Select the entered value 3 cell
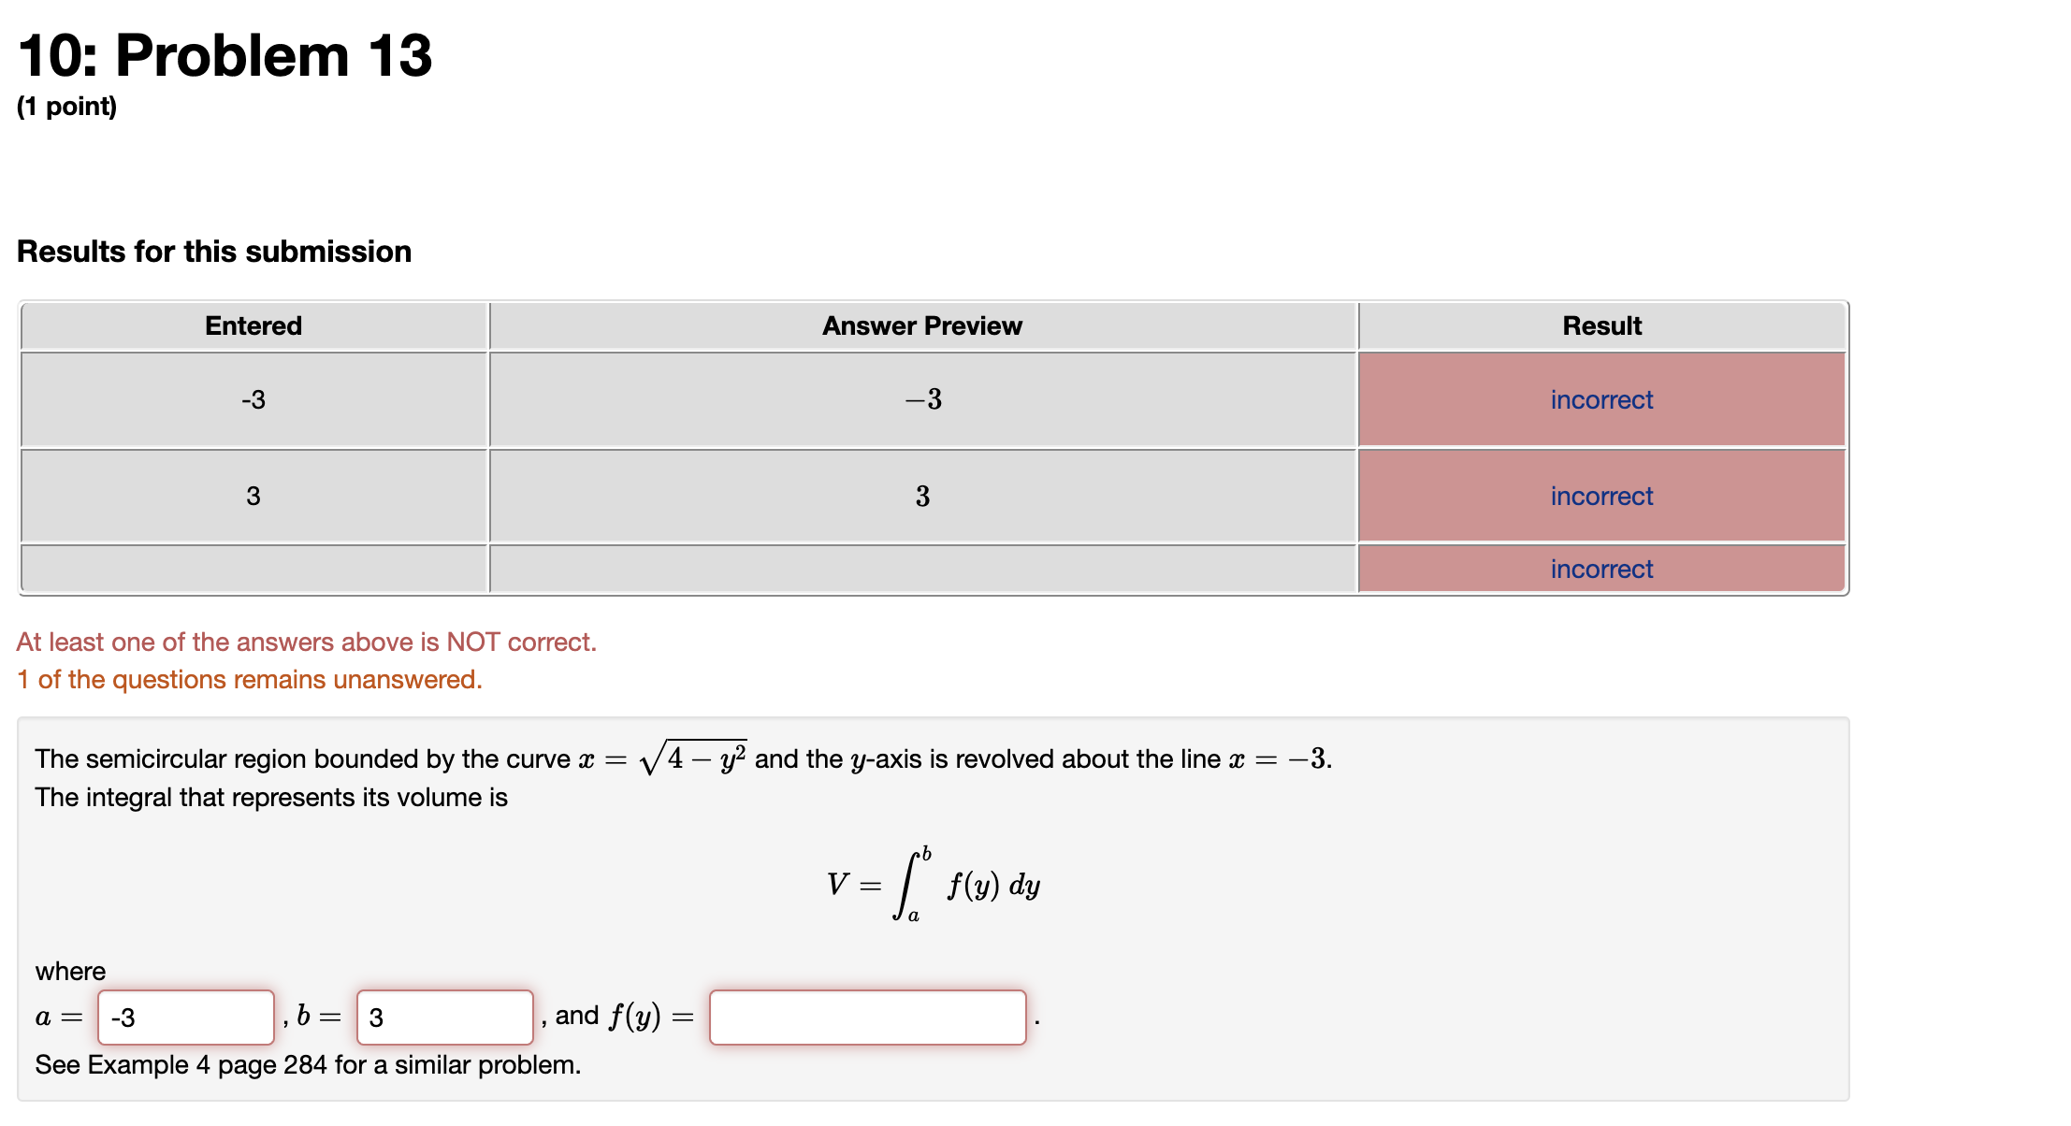This screenshot has height=1126, width=2071. coord(253,496)
